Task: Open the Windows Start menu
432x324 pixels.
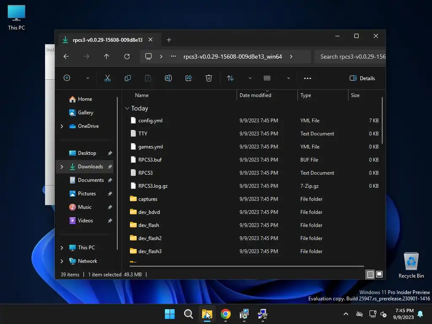Action: pyautogui.click(x=170, y=314)
